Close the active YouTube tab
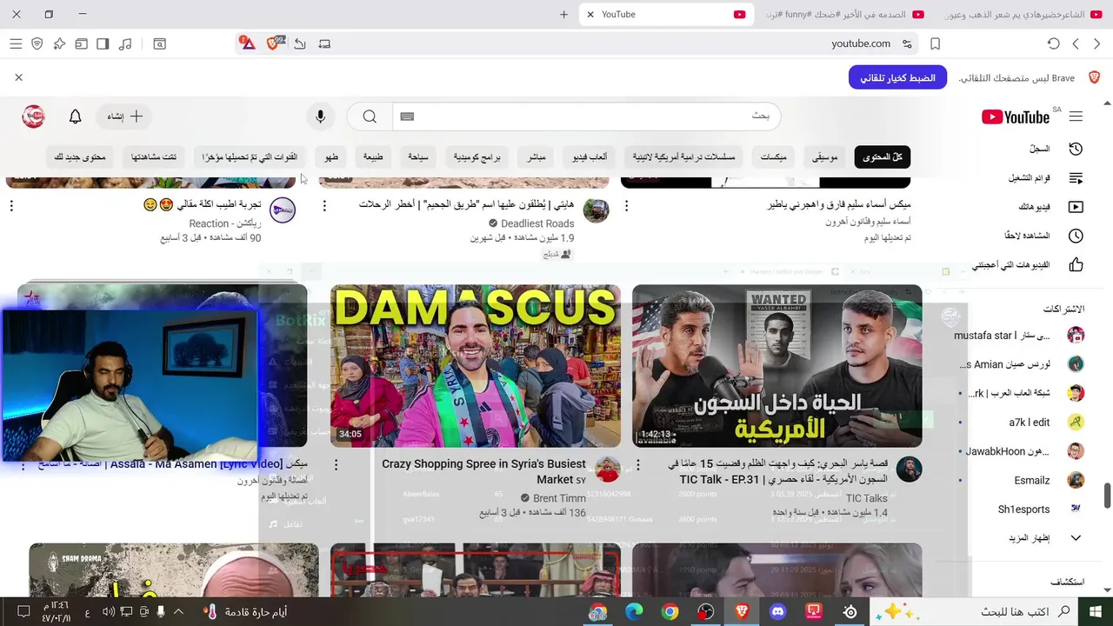The image size is (1113, 626). (590, 15)
